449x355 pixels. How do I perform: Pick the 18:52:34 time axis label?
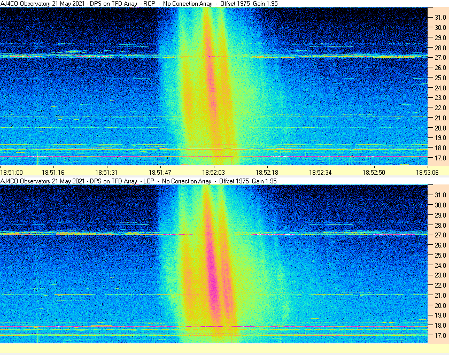point(320,173)
